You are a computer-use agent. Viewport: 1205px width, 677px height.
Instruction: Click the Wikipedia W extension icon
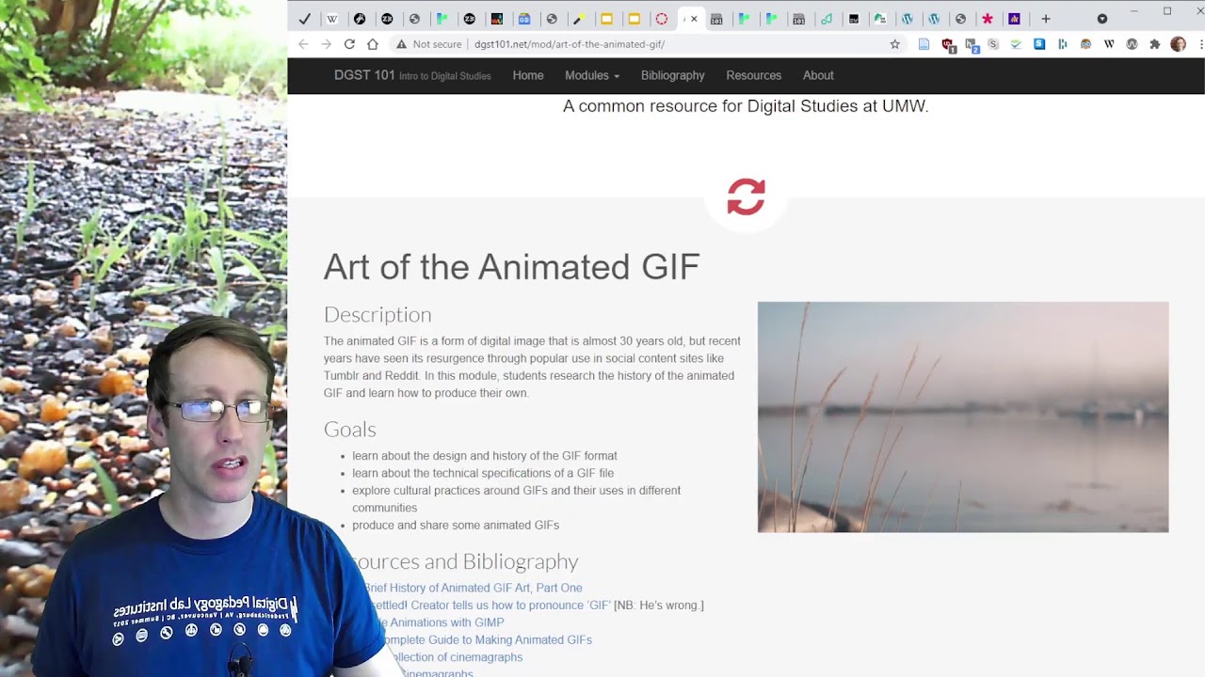(x=1109, y=44)
